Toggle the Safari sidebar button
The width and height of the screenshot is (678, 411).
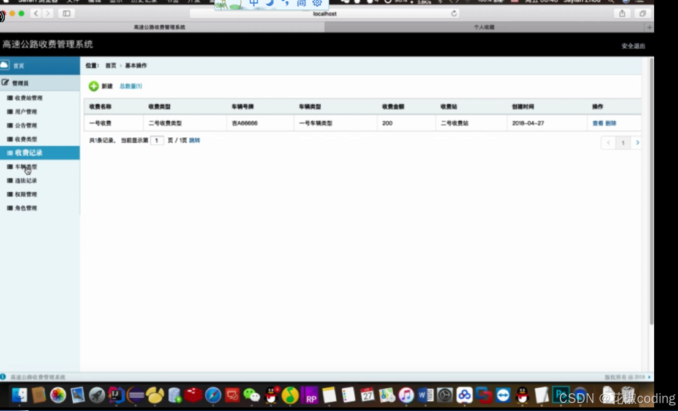(66, 13)
